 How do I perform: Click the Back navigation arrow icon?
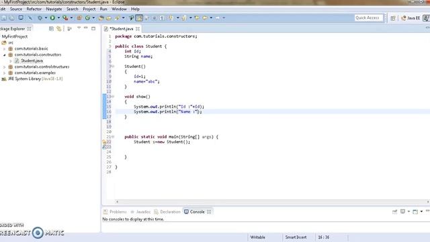205,18
